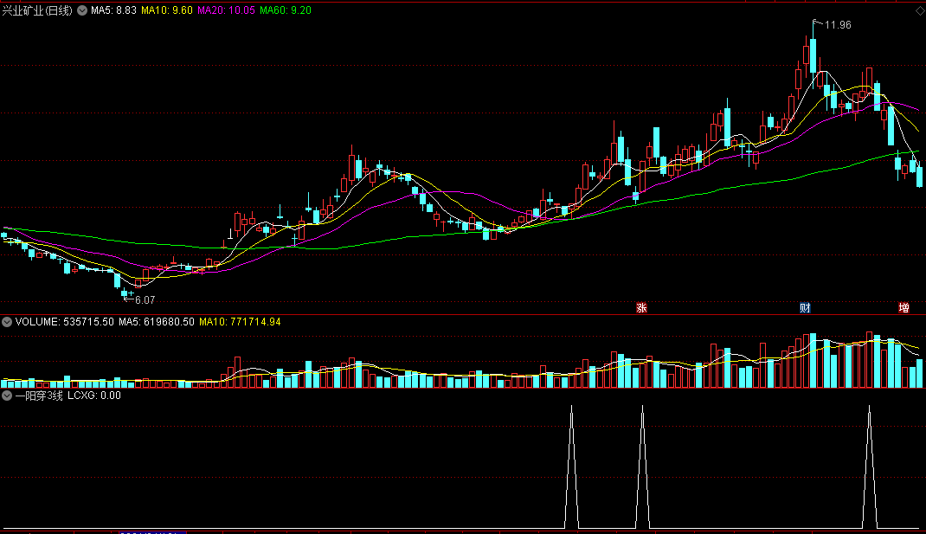The image size is (926, 534).
Task: Click the third LCXG signal spike
Action: (x=869, y=466)
